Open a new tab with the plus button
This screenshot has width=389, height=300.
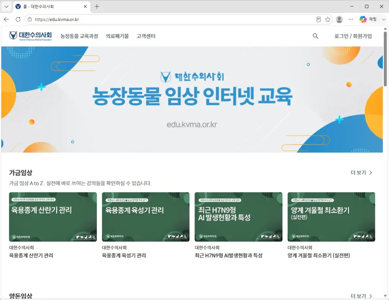point(97,6)
